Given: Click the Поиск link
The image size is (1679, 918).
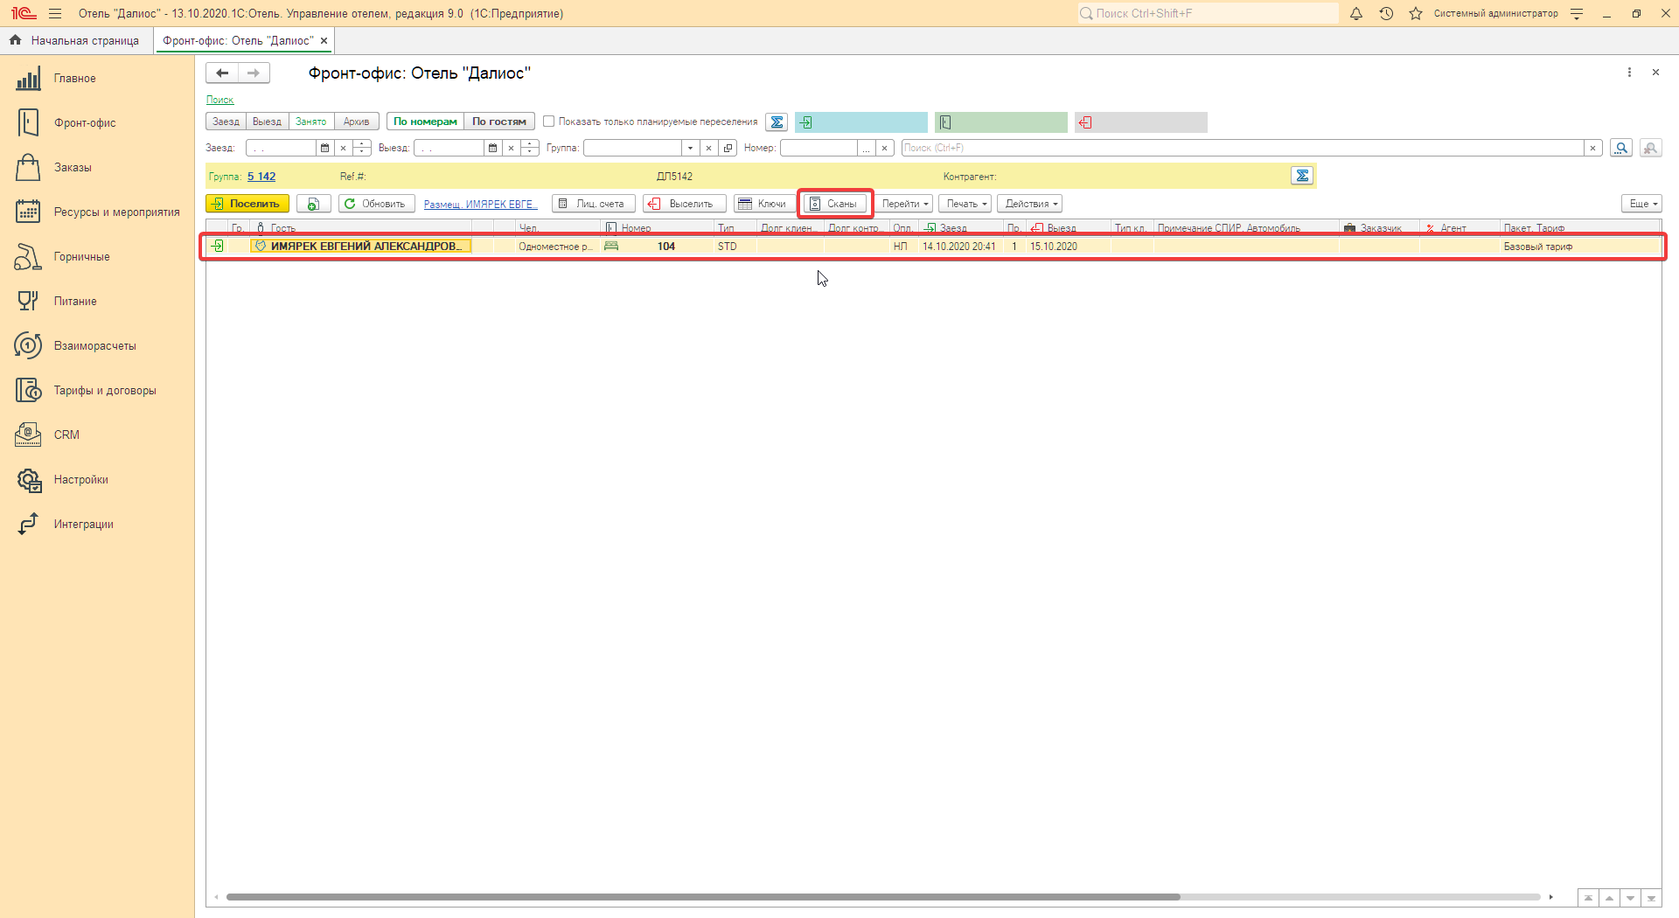Looking at the screenshot, I should point(220,101).
